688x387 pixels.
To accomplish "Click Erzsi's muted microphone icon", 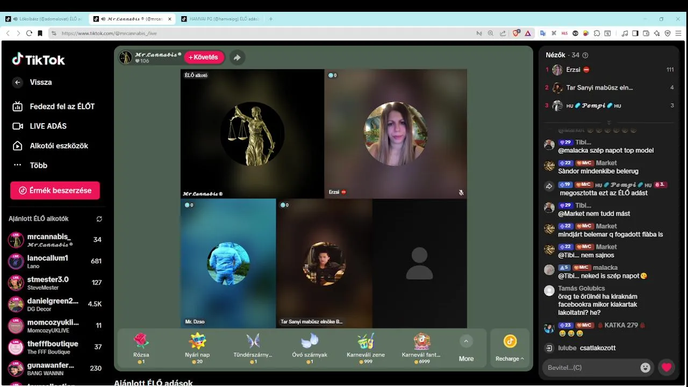I will (461, 192).
